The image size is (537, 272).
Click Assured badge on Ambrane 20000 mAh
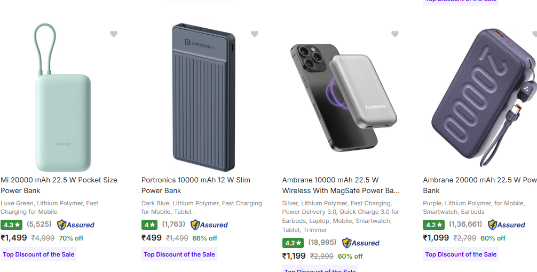point(507,225)
